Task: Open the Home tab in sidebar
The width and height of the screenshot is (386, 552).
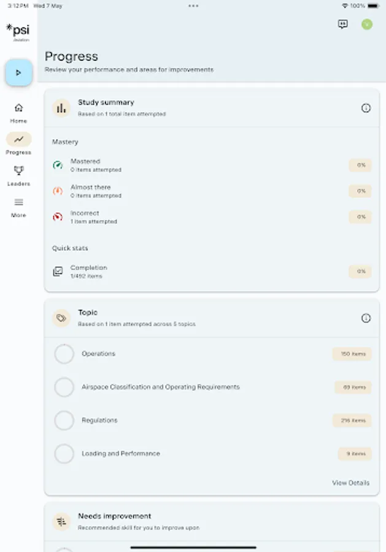Action: coord(18,112)
